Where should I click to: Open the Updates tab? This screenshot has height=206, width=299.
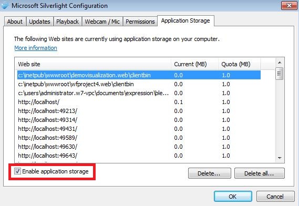tap(39, 22)
